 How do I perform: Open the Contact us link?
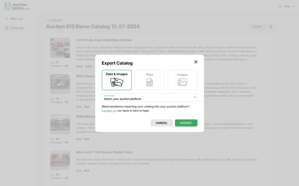pos(109,111)
